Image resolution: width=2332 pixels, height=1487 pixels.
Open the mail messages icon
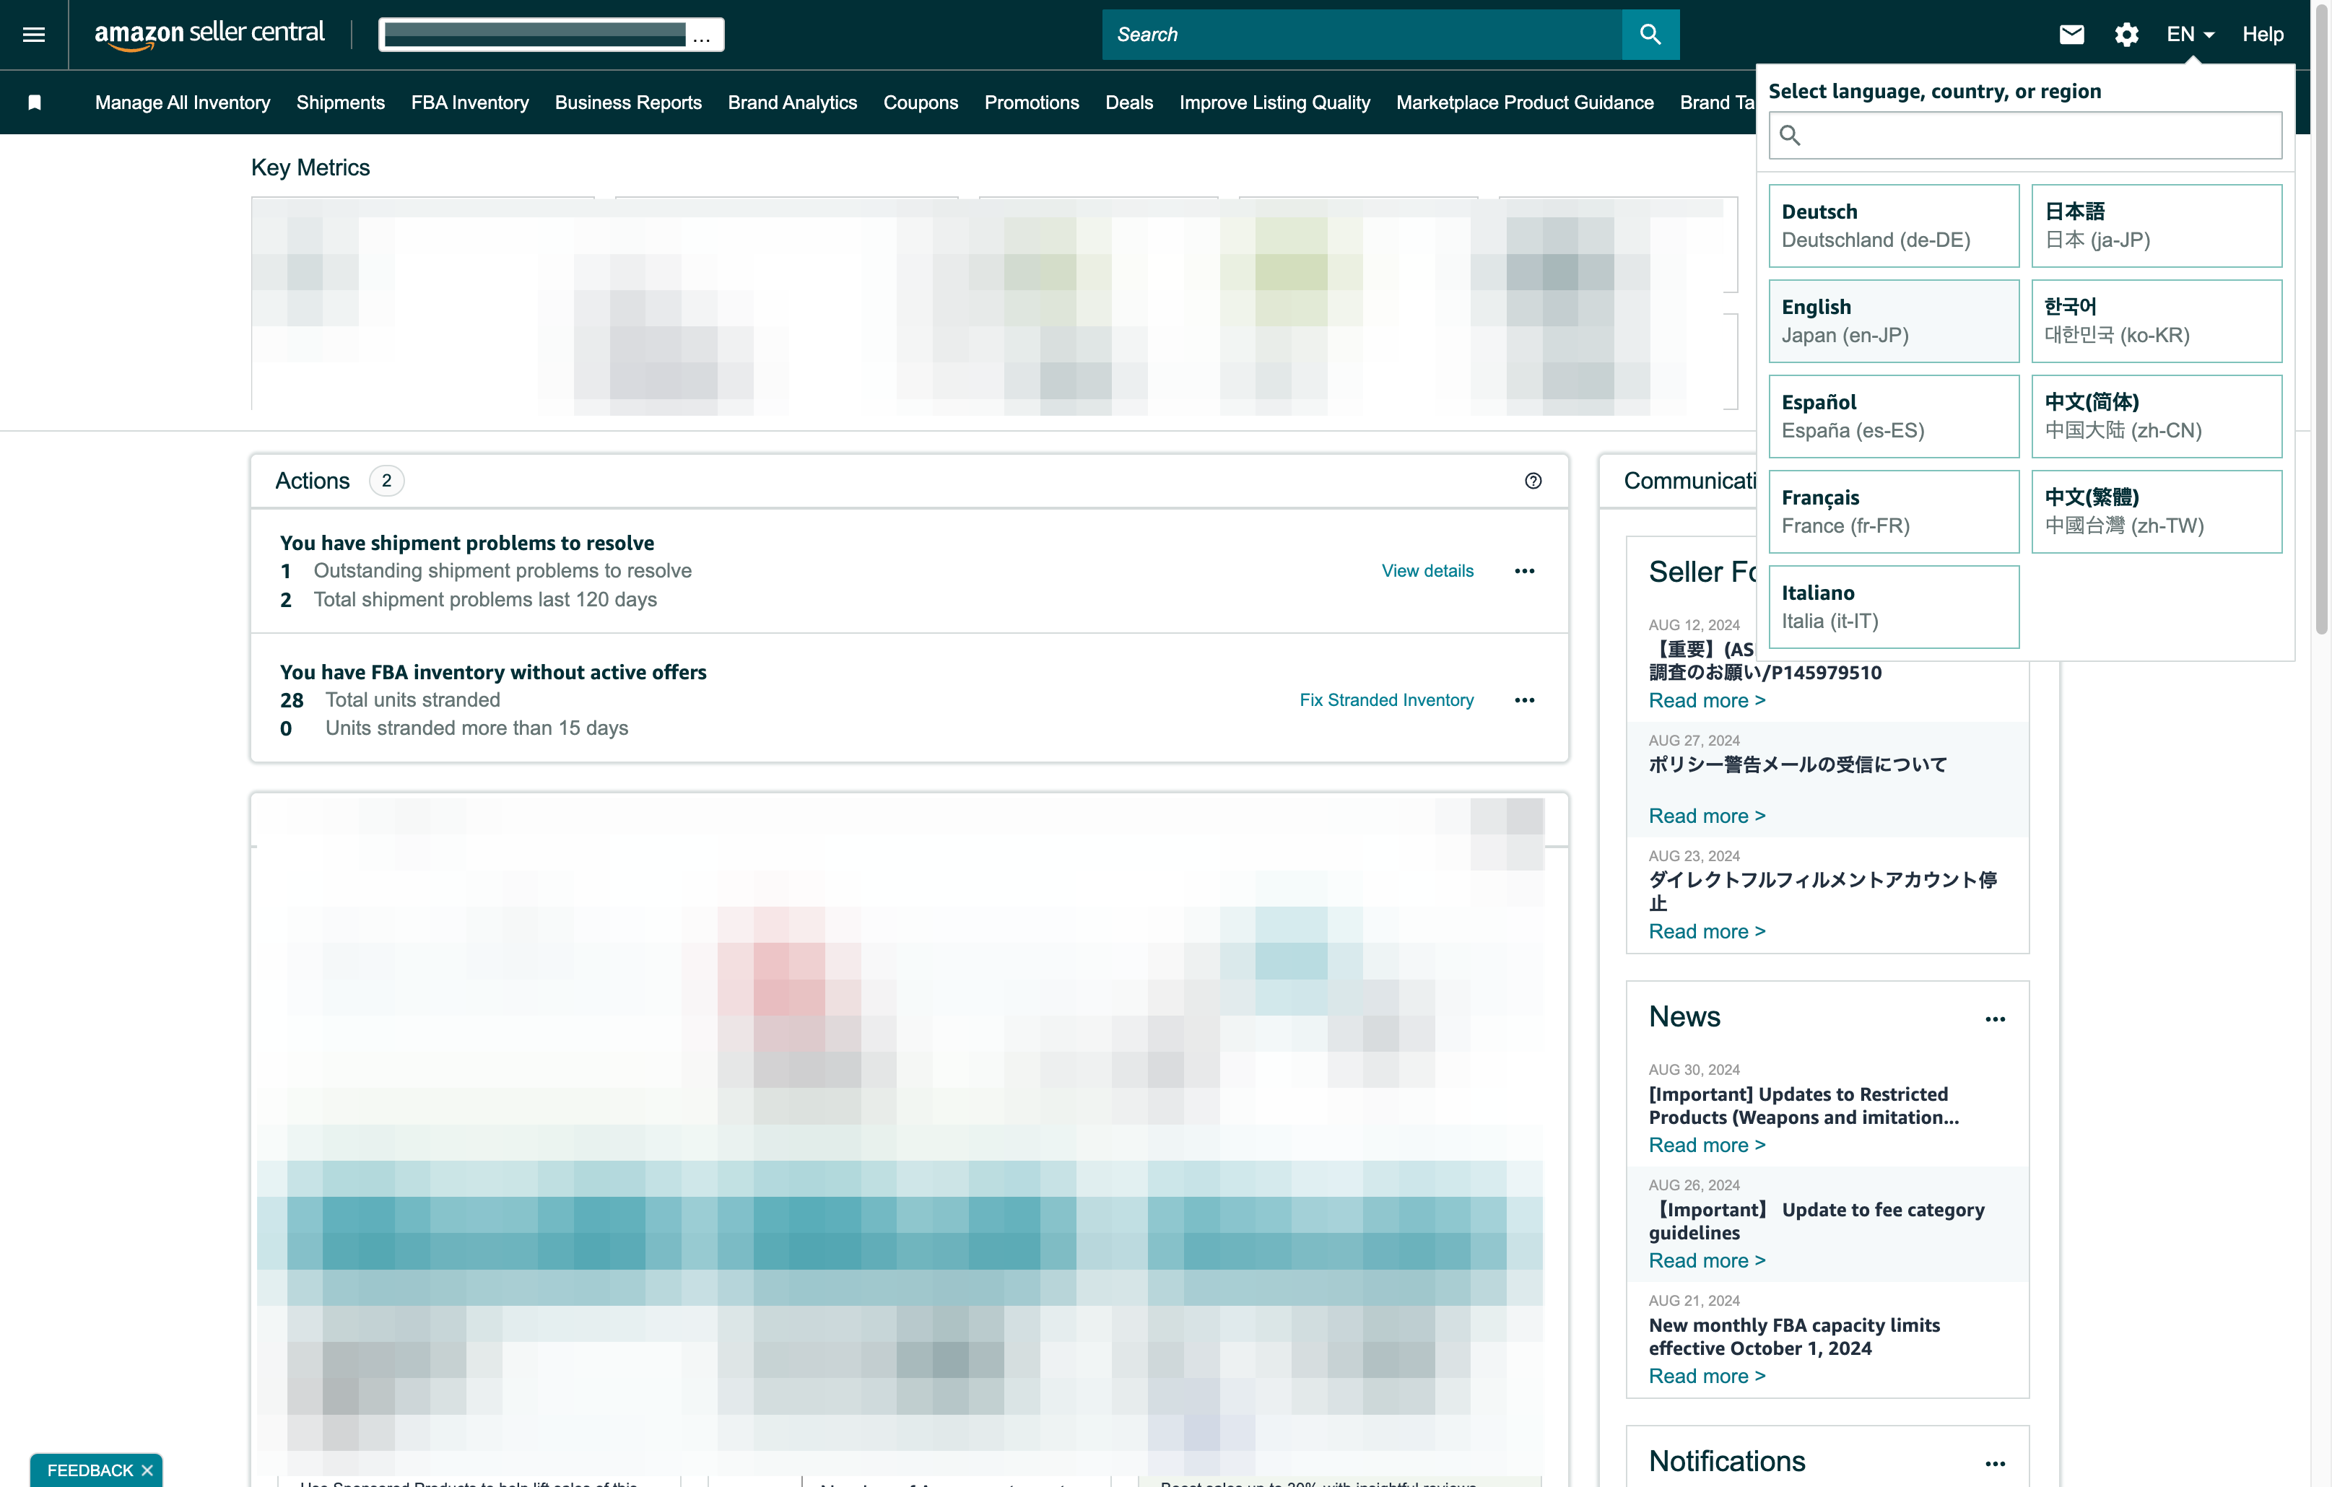point(2071,35)
